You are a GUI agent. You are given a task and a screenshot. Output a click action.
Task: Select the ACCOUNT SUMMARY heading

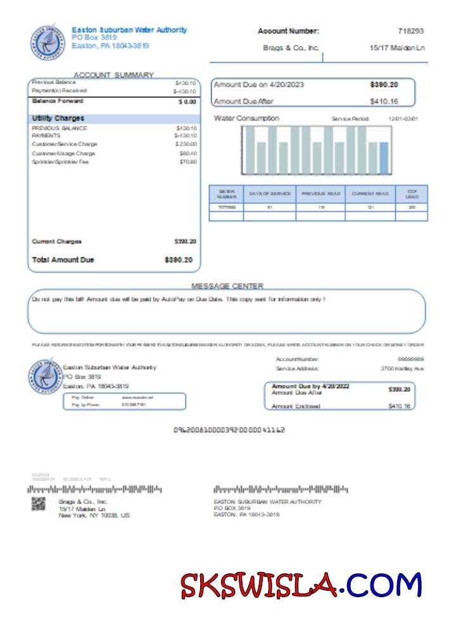114,75
